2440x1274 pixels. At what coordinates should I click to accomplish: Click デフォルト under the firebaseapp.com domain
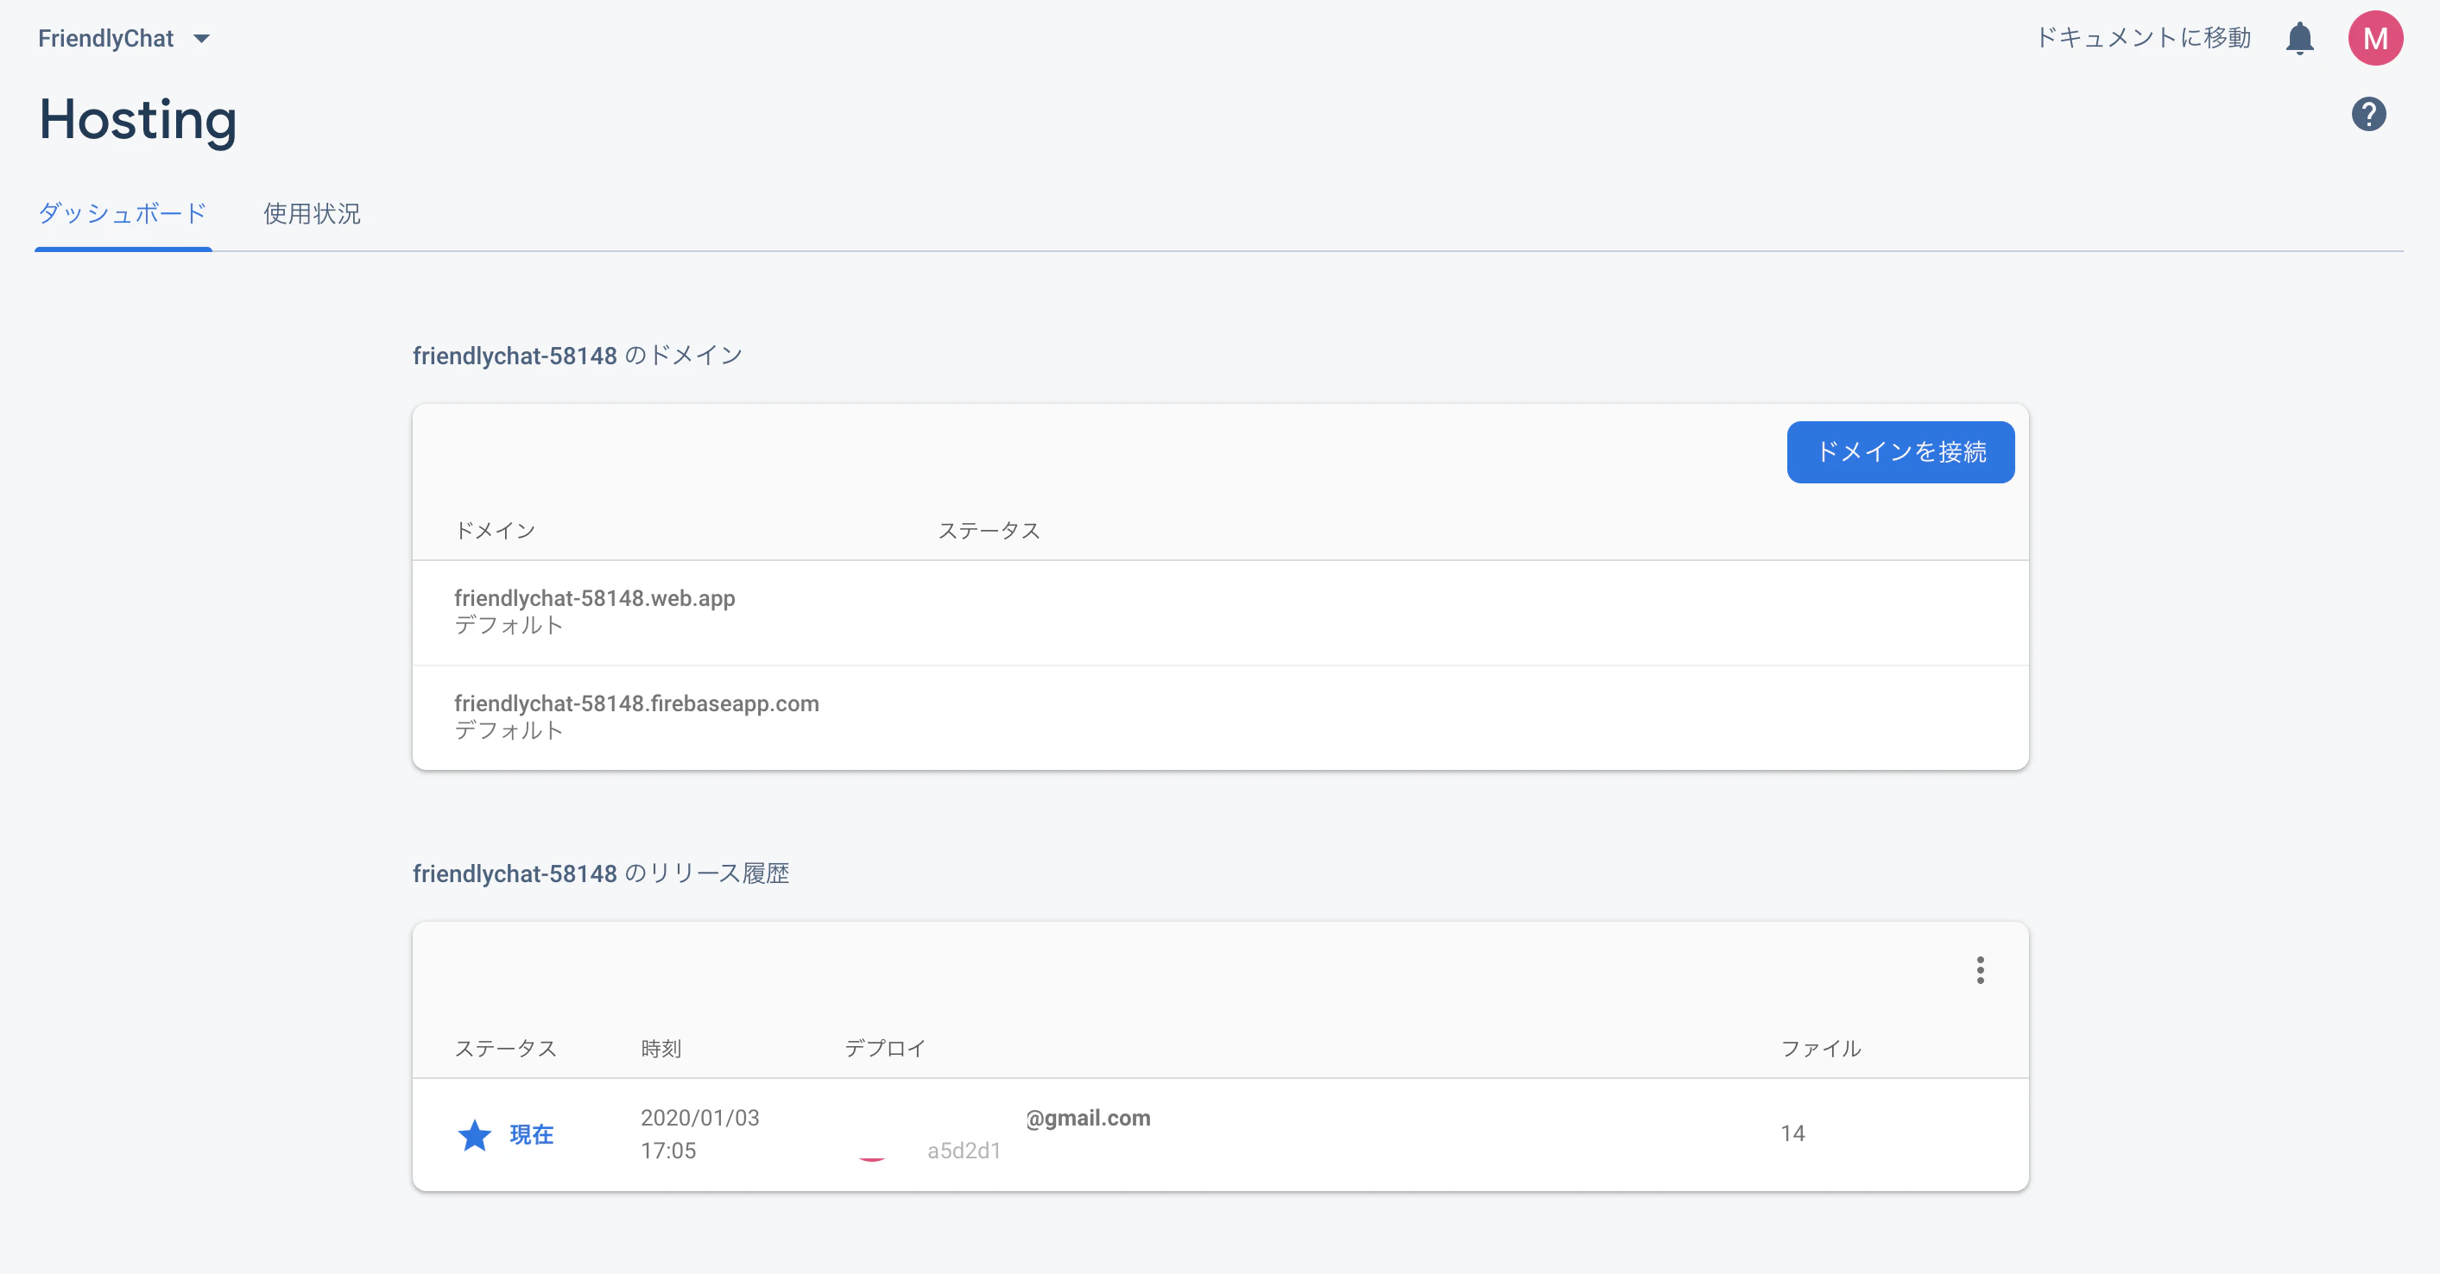[509, 730]
